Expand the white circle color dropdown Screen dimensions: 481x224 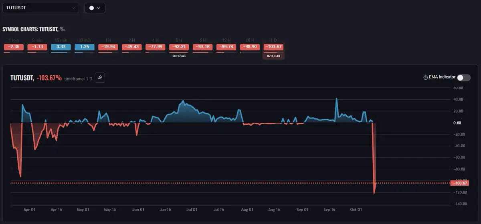tap(95, 8)
